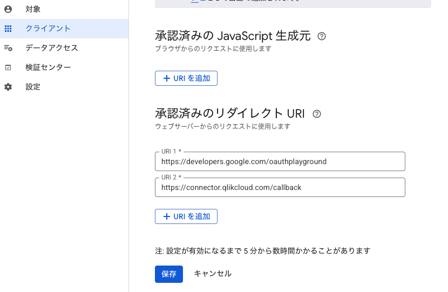Navigate to 設定 in sidebar
The width and height of the screenshot is (448, 292).
point(33,87)
